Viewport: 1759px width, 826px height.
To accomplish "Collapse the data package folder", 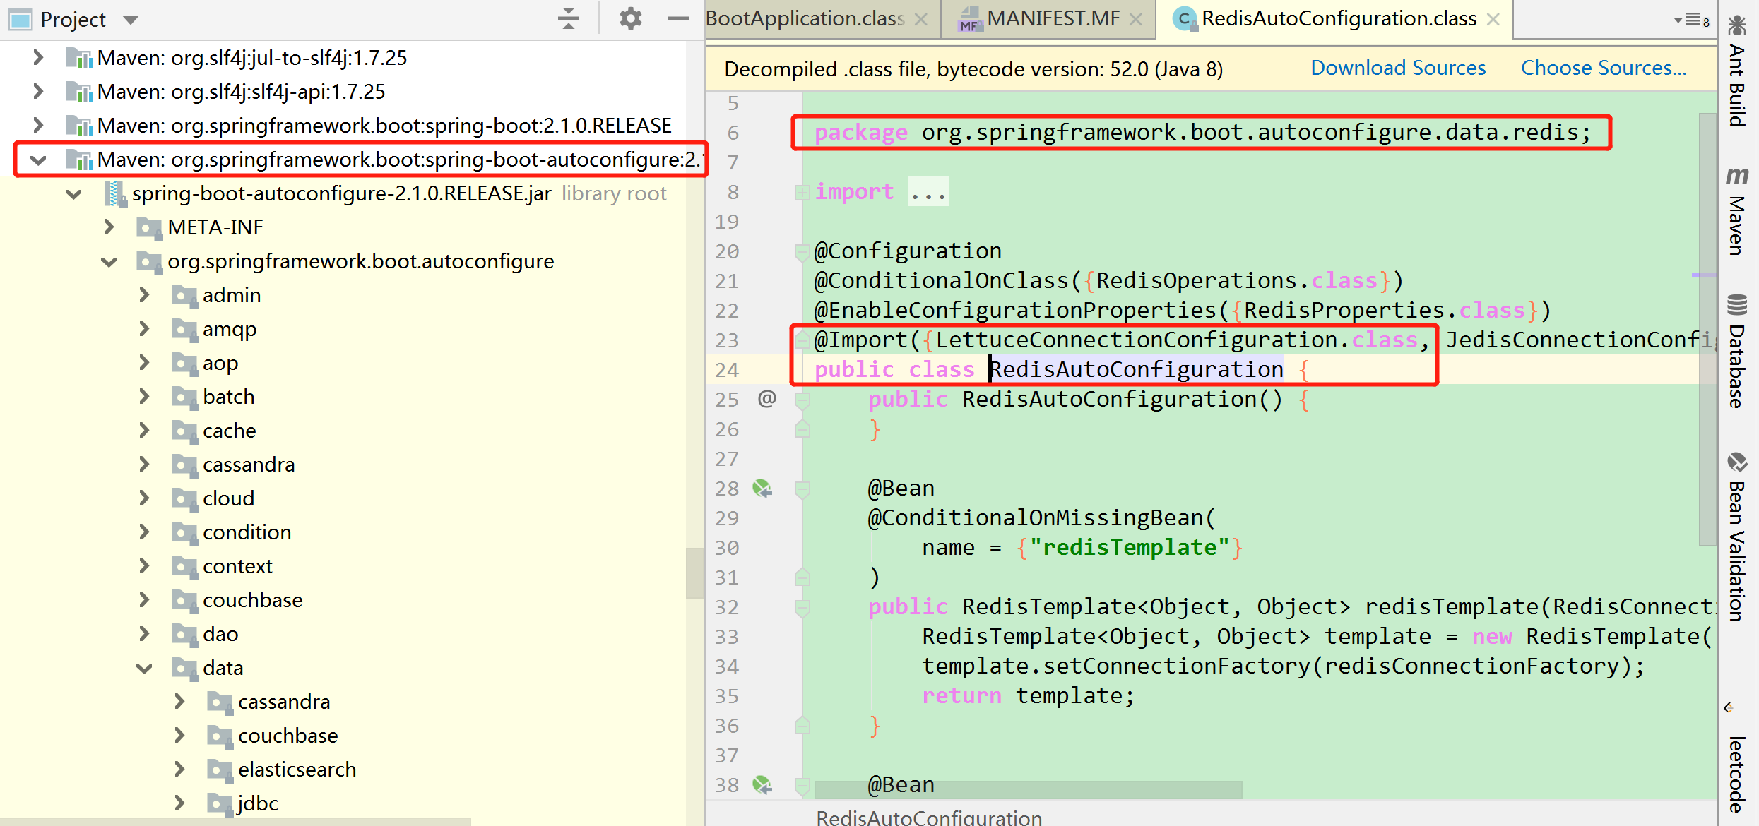I will tap(144, 668).
